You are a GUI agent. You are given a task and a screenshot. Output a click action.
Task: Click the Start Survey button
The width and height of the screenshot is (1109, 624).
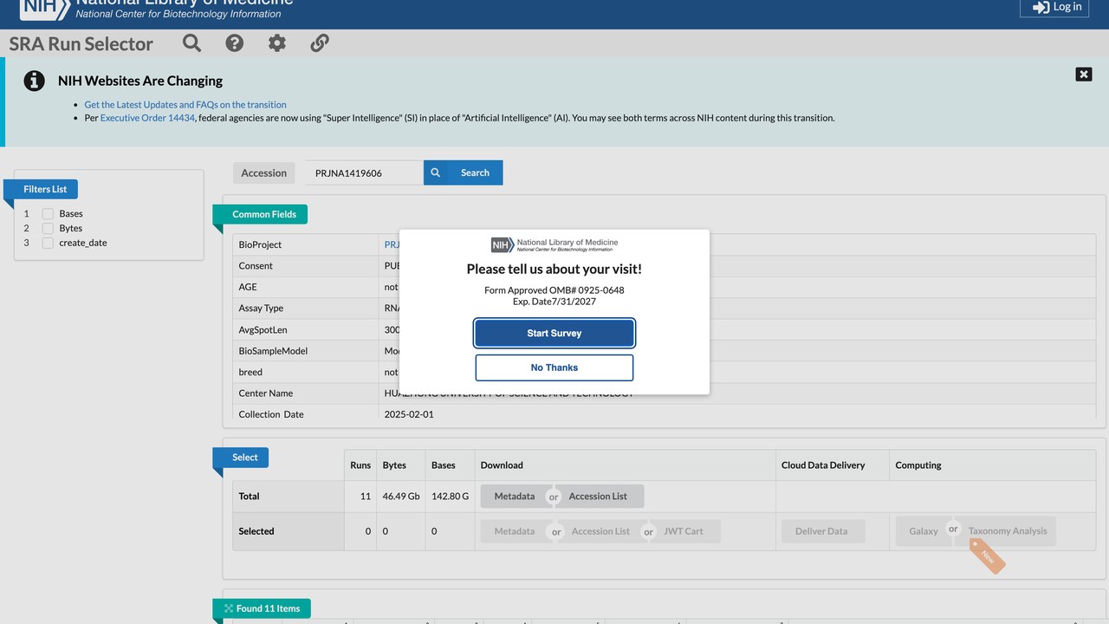coord(554,333)
